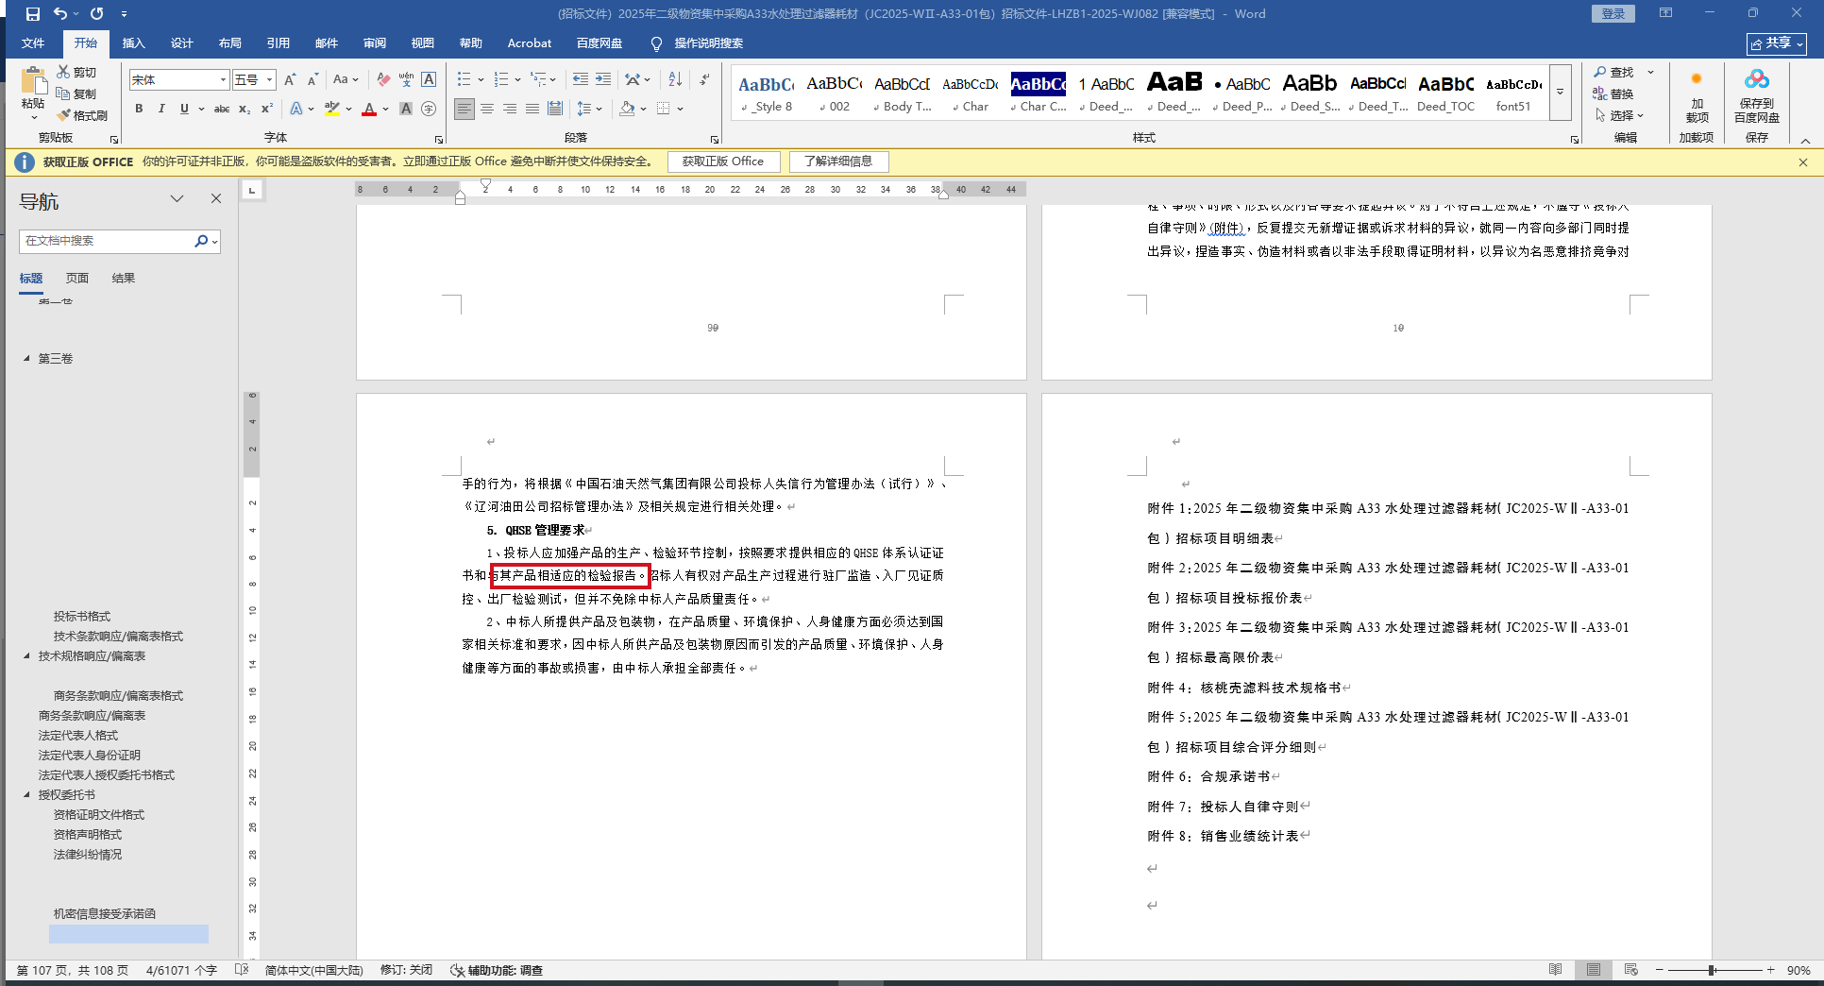This screenshot has width=1824, height=986.
Task: Open phonetic guide (wén) tool
Action: click(406, 79)
